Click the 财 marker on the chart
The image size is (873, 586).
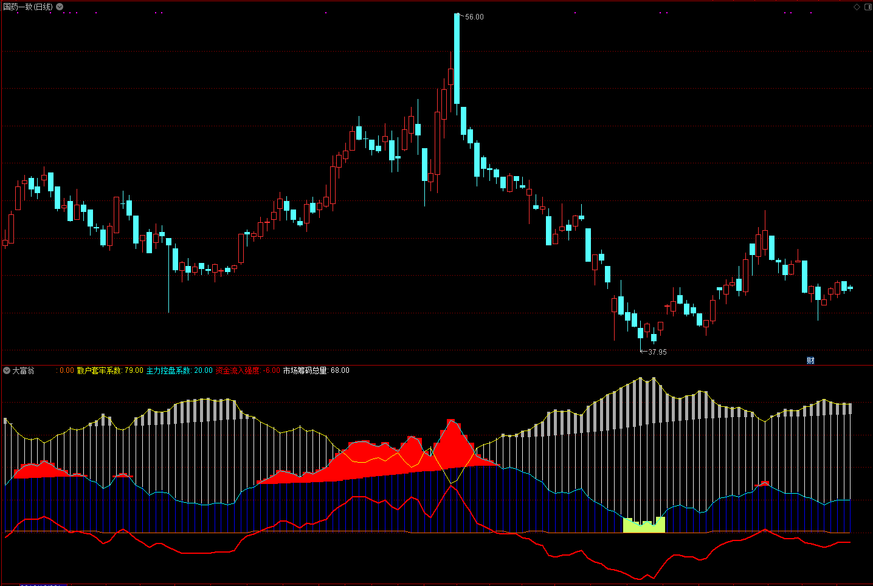pyautogui.click(x=810, y=361)
